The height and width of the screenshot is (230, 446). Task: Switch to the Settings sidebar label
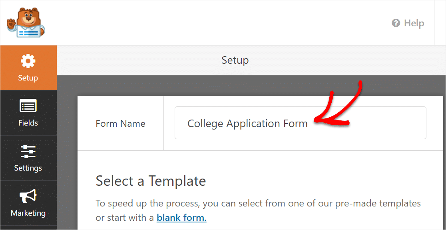tap(28, 168)
